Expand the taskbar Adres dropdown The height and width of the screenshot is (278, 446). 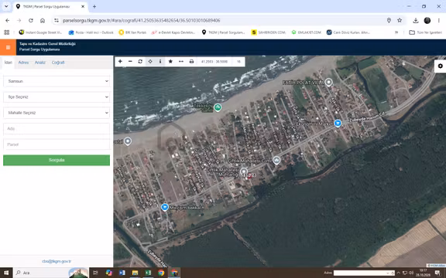point(388,273)
